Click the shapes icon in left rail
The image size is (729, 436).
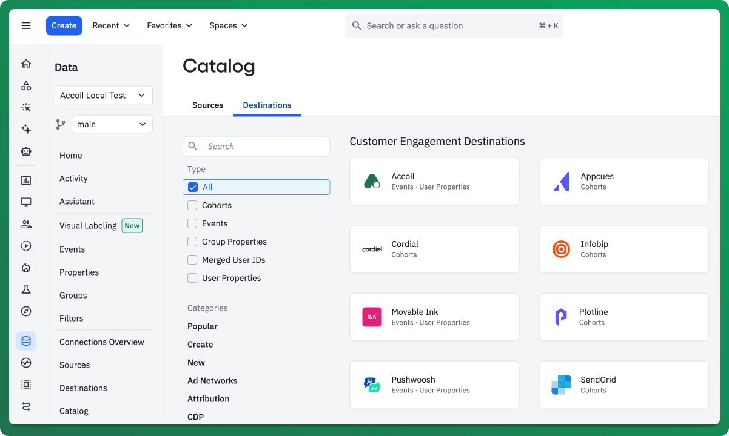click(x=26, y=85)
